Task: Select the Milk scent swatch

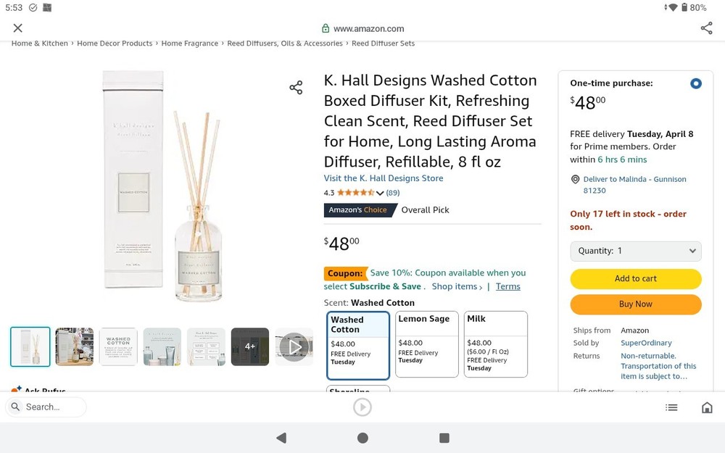Action: point(495,341)
